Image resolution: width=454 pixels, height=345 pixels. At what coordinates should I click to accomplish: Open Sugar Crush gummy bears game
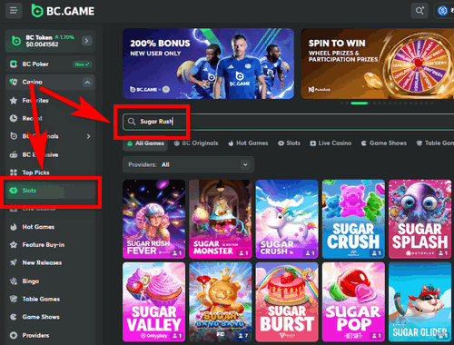click(x=353, y=219)
